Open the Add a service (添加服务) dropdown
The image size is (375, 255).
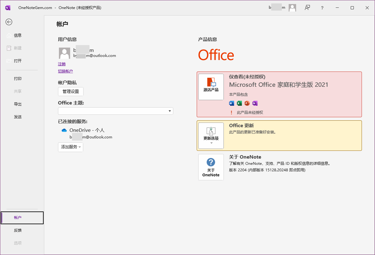coord(71,147)
